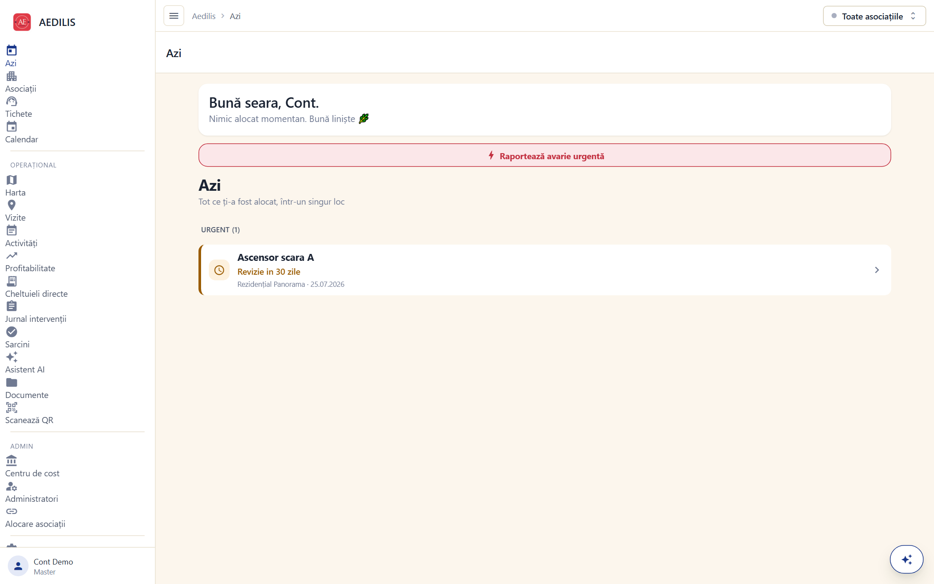Screen dimensions: 934x584
Task: Open the Cheltuieli directe receipt icon
Action: [12, 281]
